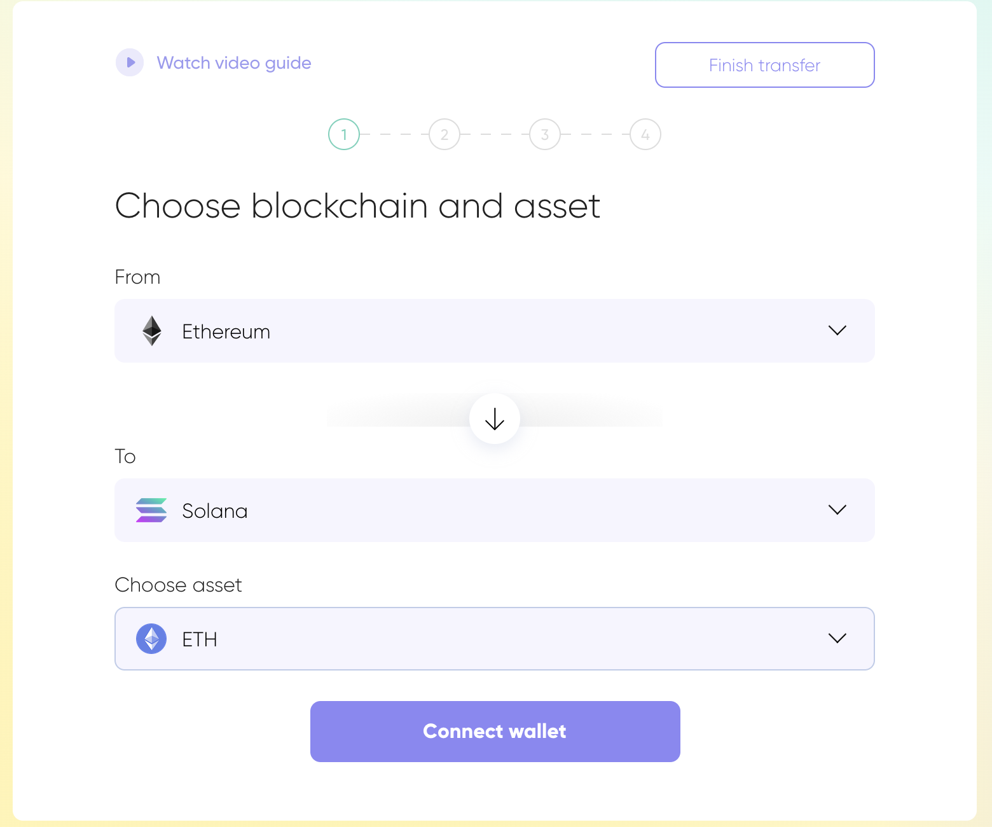Click the Choose blockchain and asset heading

click(357, 206)
